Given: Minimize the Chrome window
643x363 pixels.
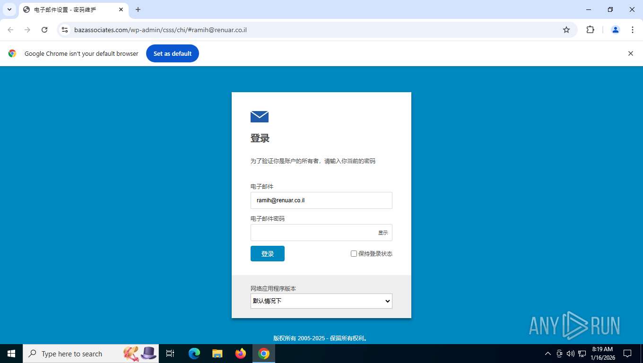Looking at the screenshot, I should click(x=589, y=9).
